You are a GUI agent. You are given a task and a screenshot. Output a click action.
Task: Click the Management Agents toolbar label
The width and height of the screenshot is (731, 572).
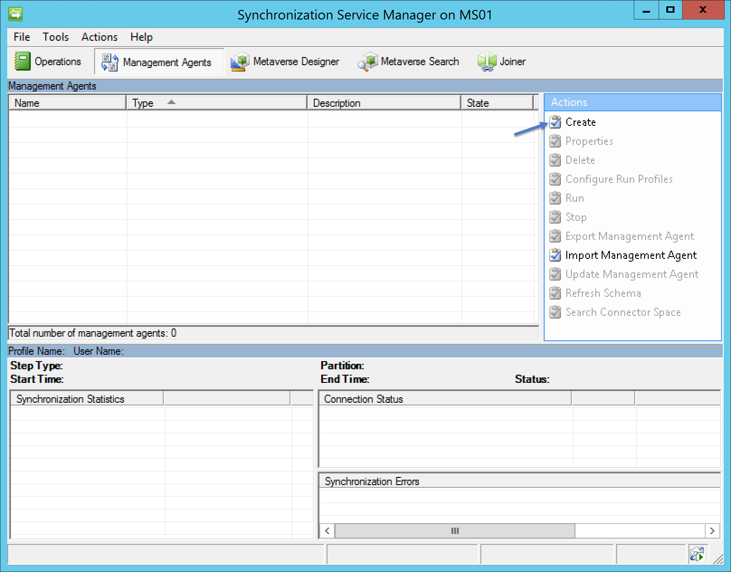[x=167, y=62]
